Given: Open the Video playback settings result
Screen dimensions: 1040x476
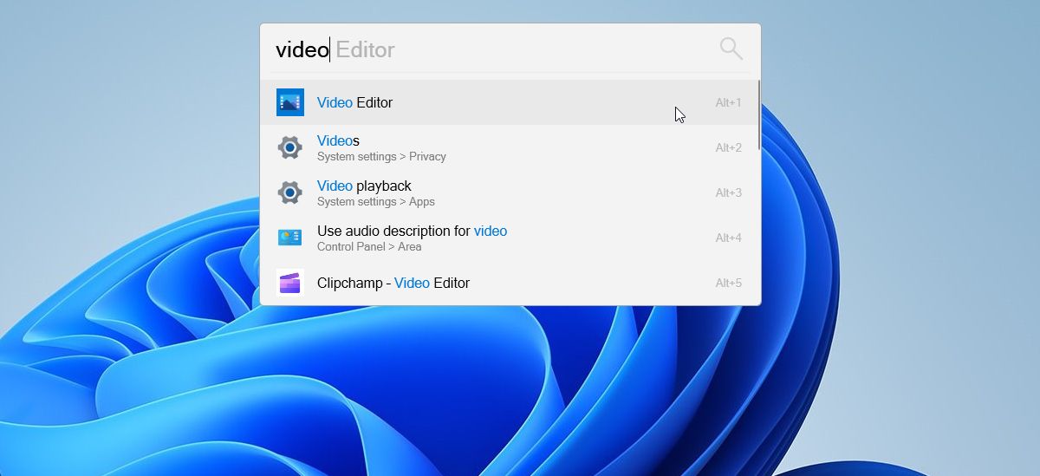Looking at the screenshot, I should 510,192.
